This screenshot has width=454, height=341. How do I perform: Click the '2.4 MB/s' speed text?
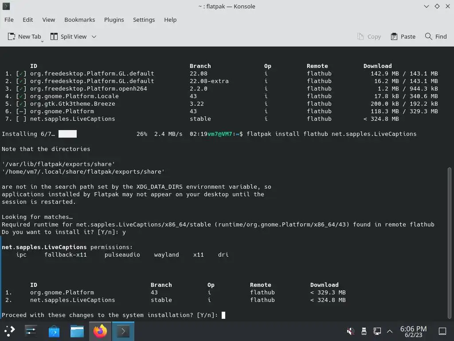pyautogui.click(x=168, y=134)
